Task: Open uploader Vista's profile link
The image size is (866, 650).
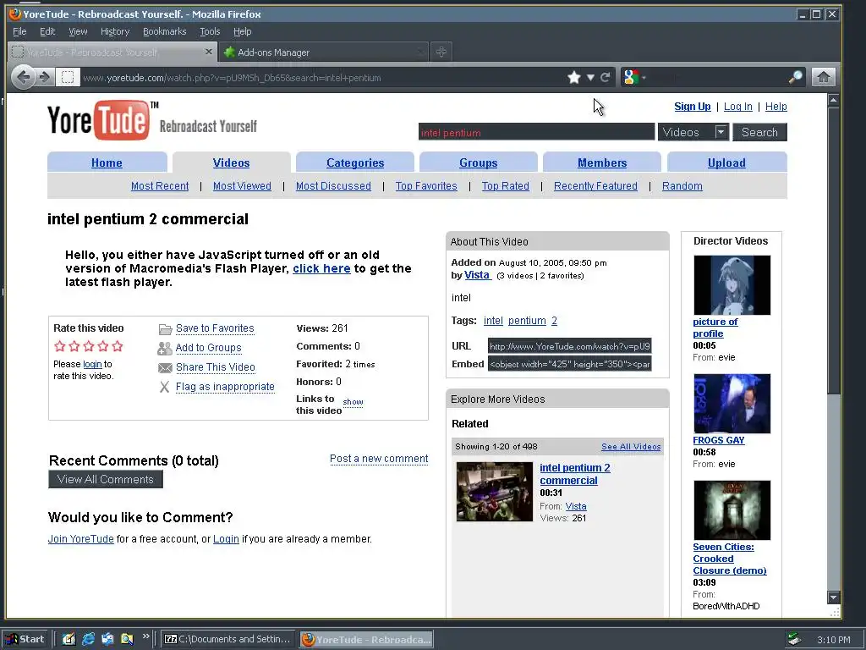Action: pyautogui.click(x=477, y=275)
